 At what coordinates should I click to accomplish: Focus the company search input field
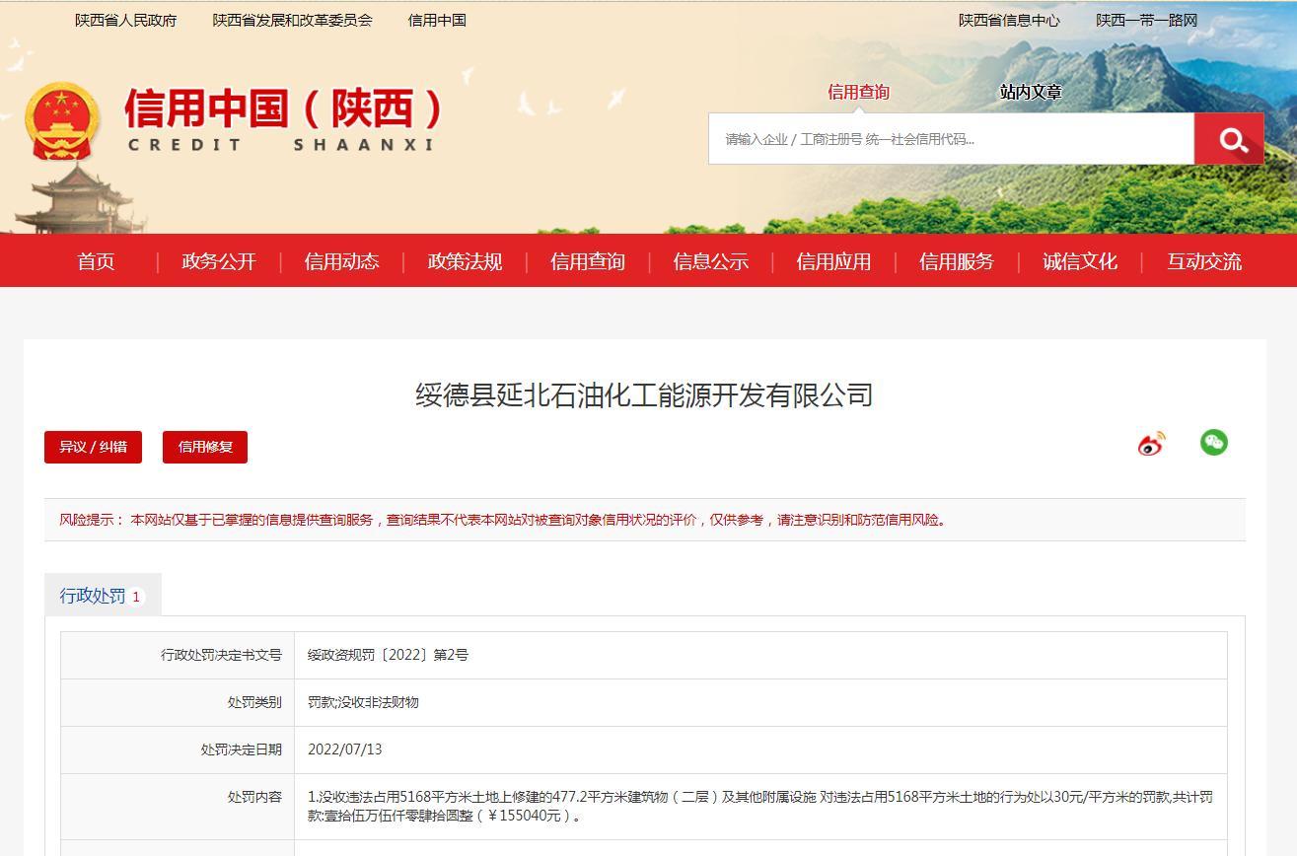click(951, 138)
